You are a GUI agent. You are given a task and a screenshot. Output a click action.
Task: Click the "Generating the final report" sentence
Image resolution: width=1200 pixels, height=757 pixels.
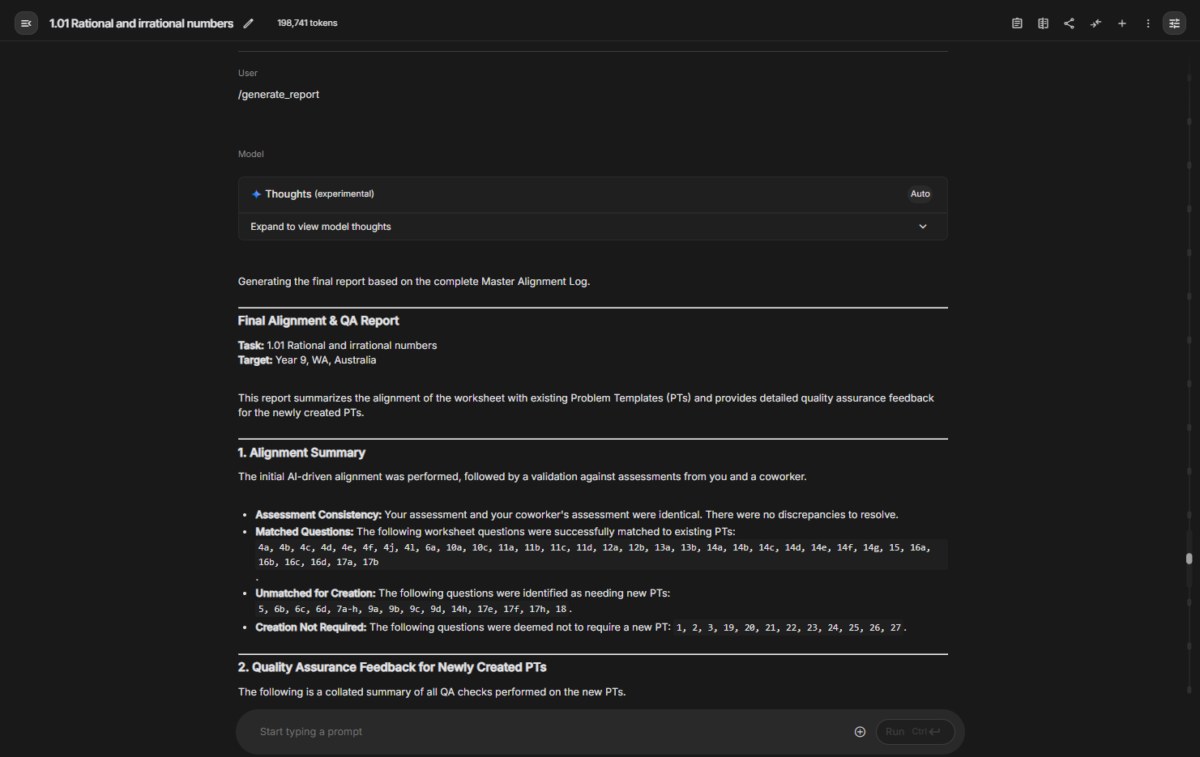click(414, 282)
